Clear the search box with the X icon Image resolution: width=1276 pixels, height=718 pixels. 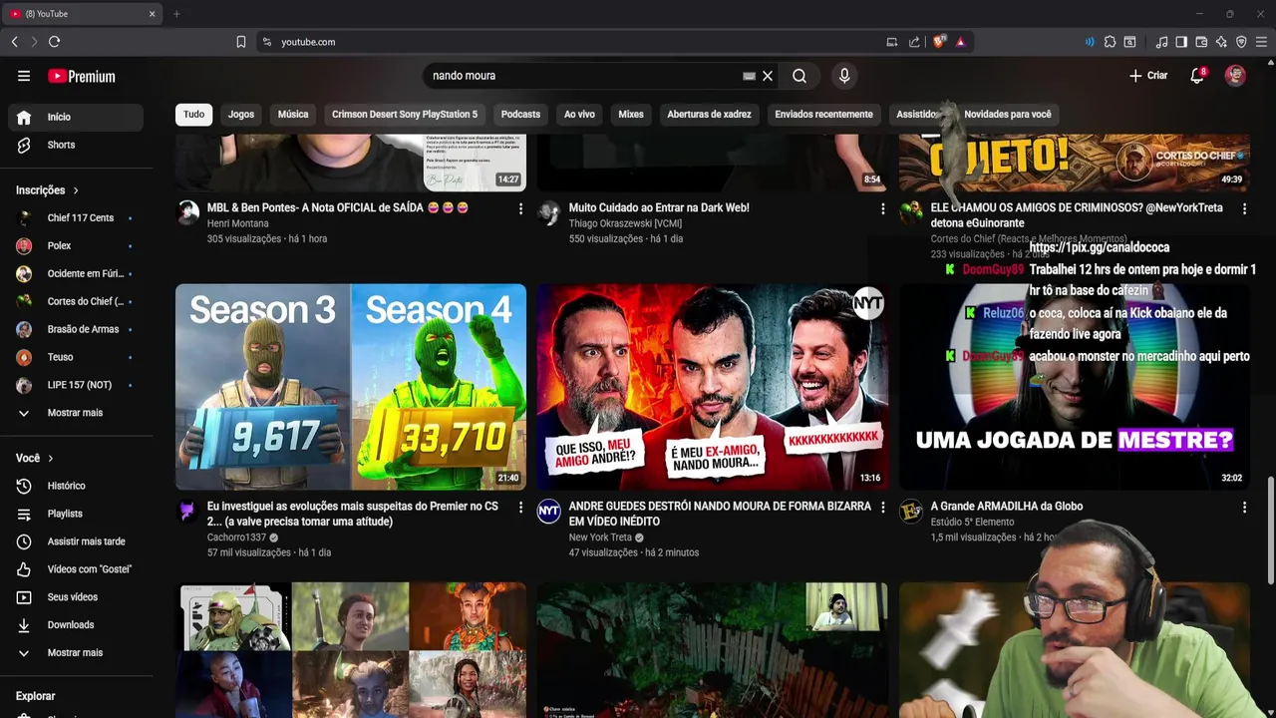pos(768,76)
